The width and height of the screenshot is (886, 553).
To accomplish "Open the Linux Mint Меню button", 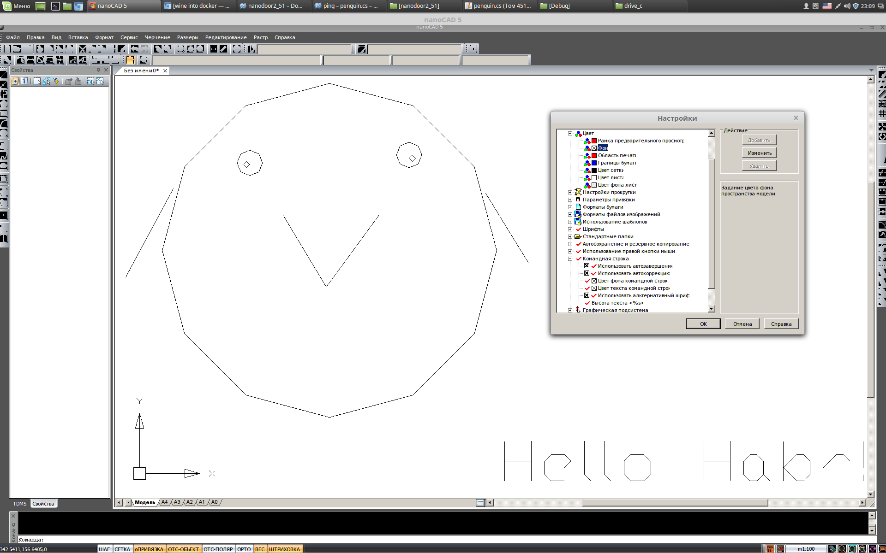I will pyautogui.click(x=16, y=6).
